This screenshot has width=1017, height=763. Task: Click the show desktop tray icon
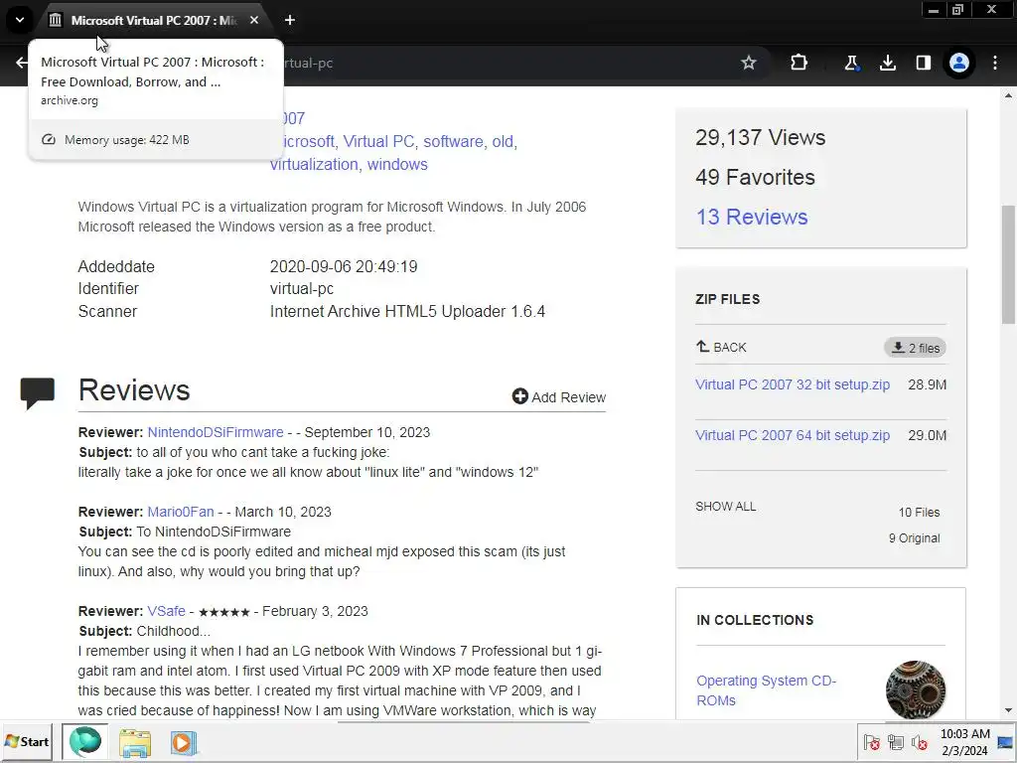[x=1006, y=742]
